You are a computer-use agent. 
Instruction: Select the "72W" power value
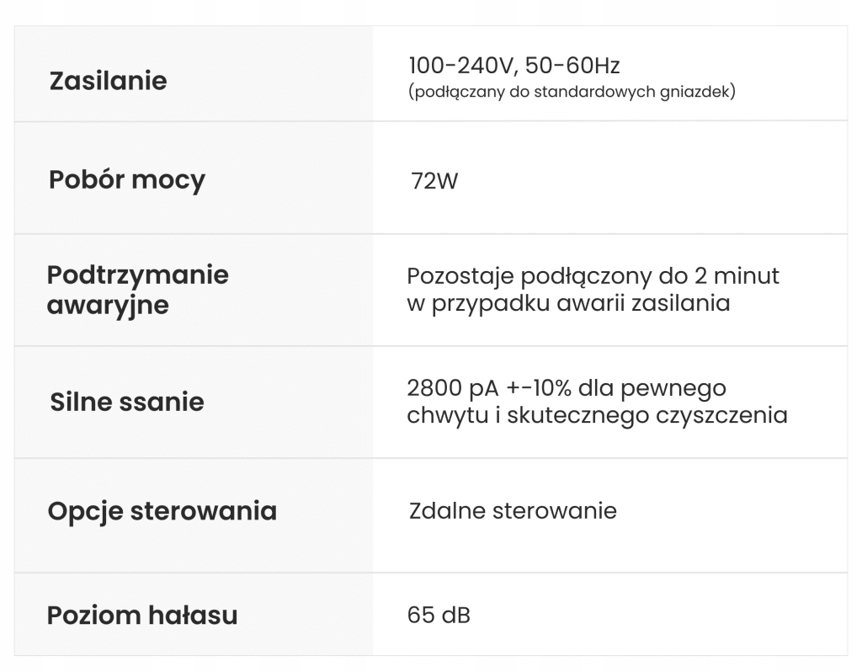(434, 181)
